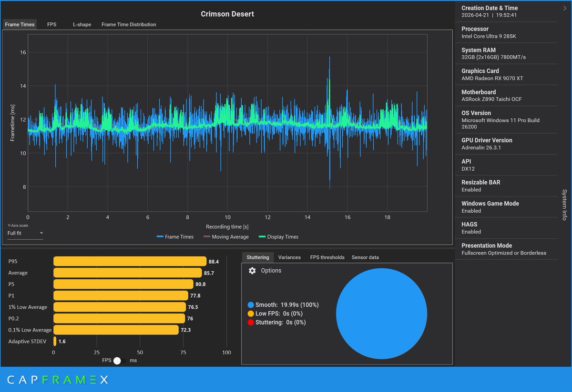Click the vertical System Info label
This screenshot has height=392, width=572.
point(564,205)
